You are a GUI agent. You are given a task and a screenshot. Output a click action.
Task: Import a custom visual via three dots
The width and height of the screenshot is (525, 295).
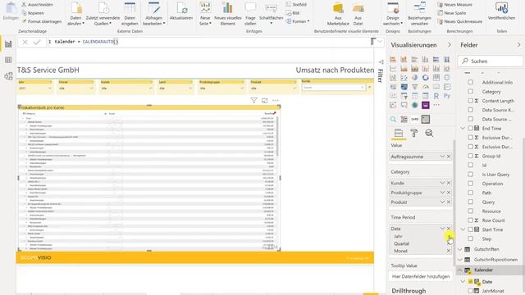click(436, 105)
